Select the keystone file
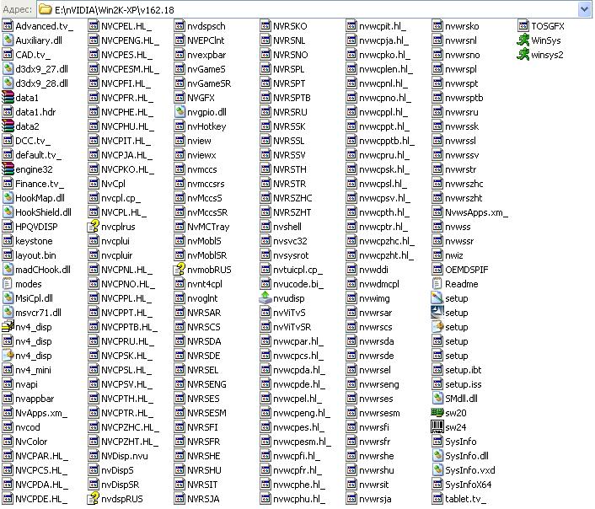The image size is (595, 509). pos(27,241)
